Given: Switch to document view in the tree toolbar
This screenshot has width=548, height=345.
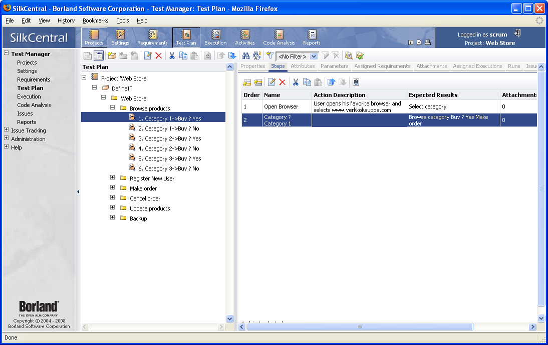Looking at the screenshot, I should click(x=88, y=55).
